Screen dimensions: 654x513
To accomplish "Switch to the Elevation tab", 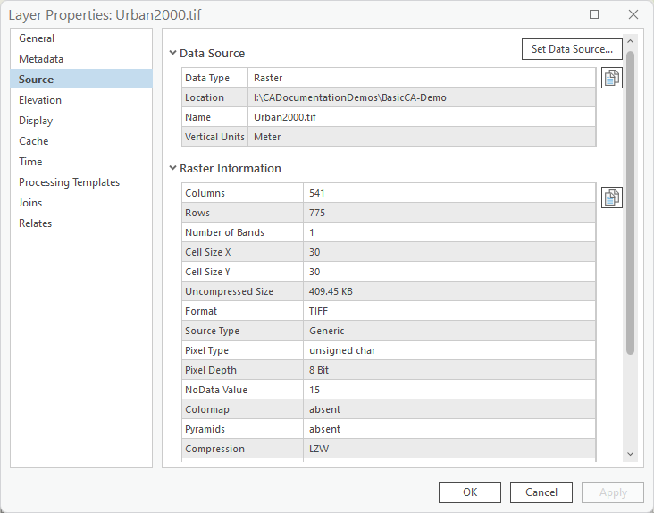I will (x=81, y=100).
